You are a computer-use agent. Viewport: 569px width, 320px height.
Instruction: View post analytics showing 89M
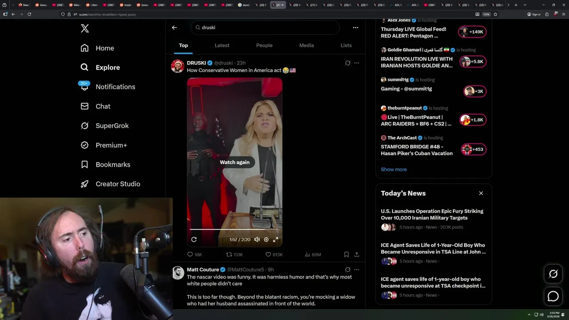[313, 255]
